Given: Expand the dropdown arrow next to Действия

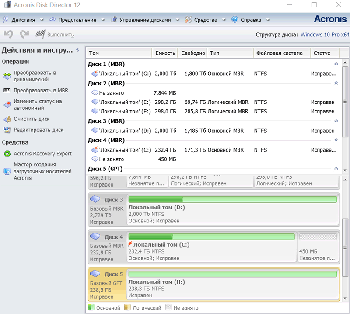Looking at the screenshot, I should 42,20.
